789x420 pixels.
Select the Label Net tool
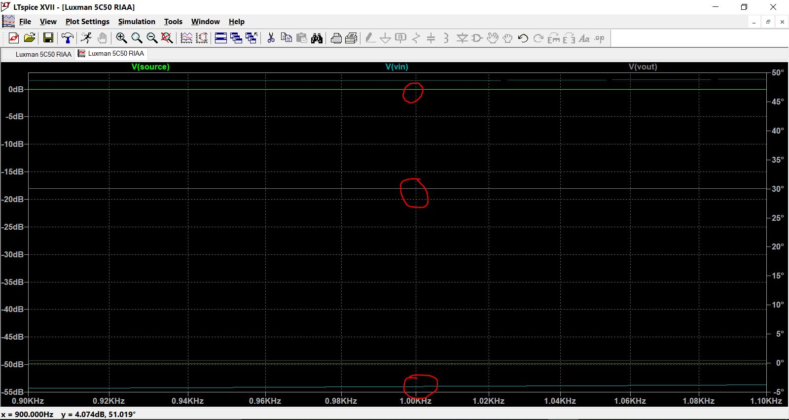[401, 38]
